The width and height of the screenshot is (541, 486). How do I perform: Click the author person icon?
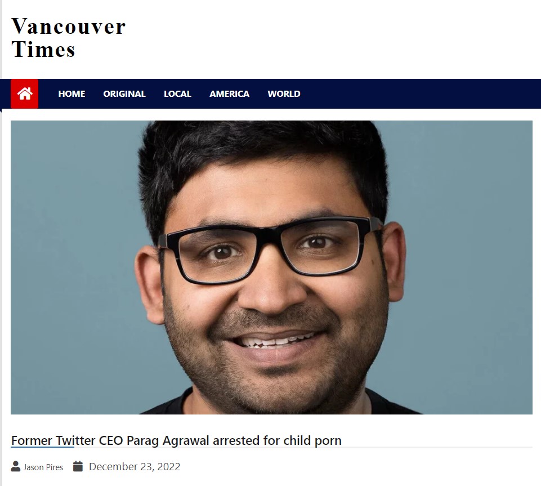16,466
